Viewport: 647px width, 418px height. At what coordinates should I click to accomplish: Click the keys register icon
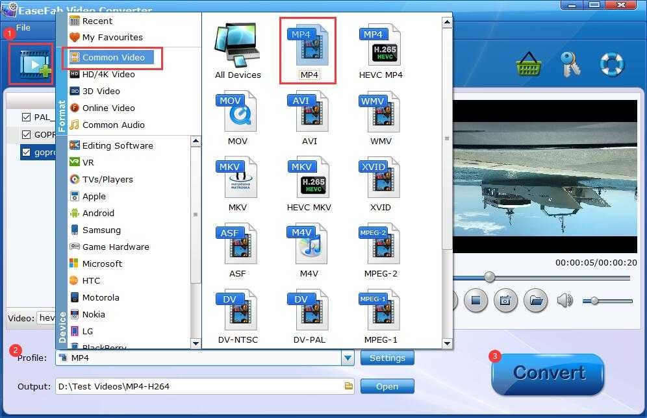coord(570,64)
